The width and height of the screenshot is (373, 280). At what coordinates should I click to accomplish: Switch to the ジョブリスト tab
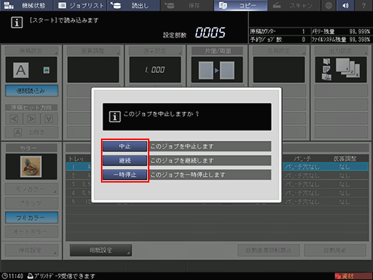80,5
